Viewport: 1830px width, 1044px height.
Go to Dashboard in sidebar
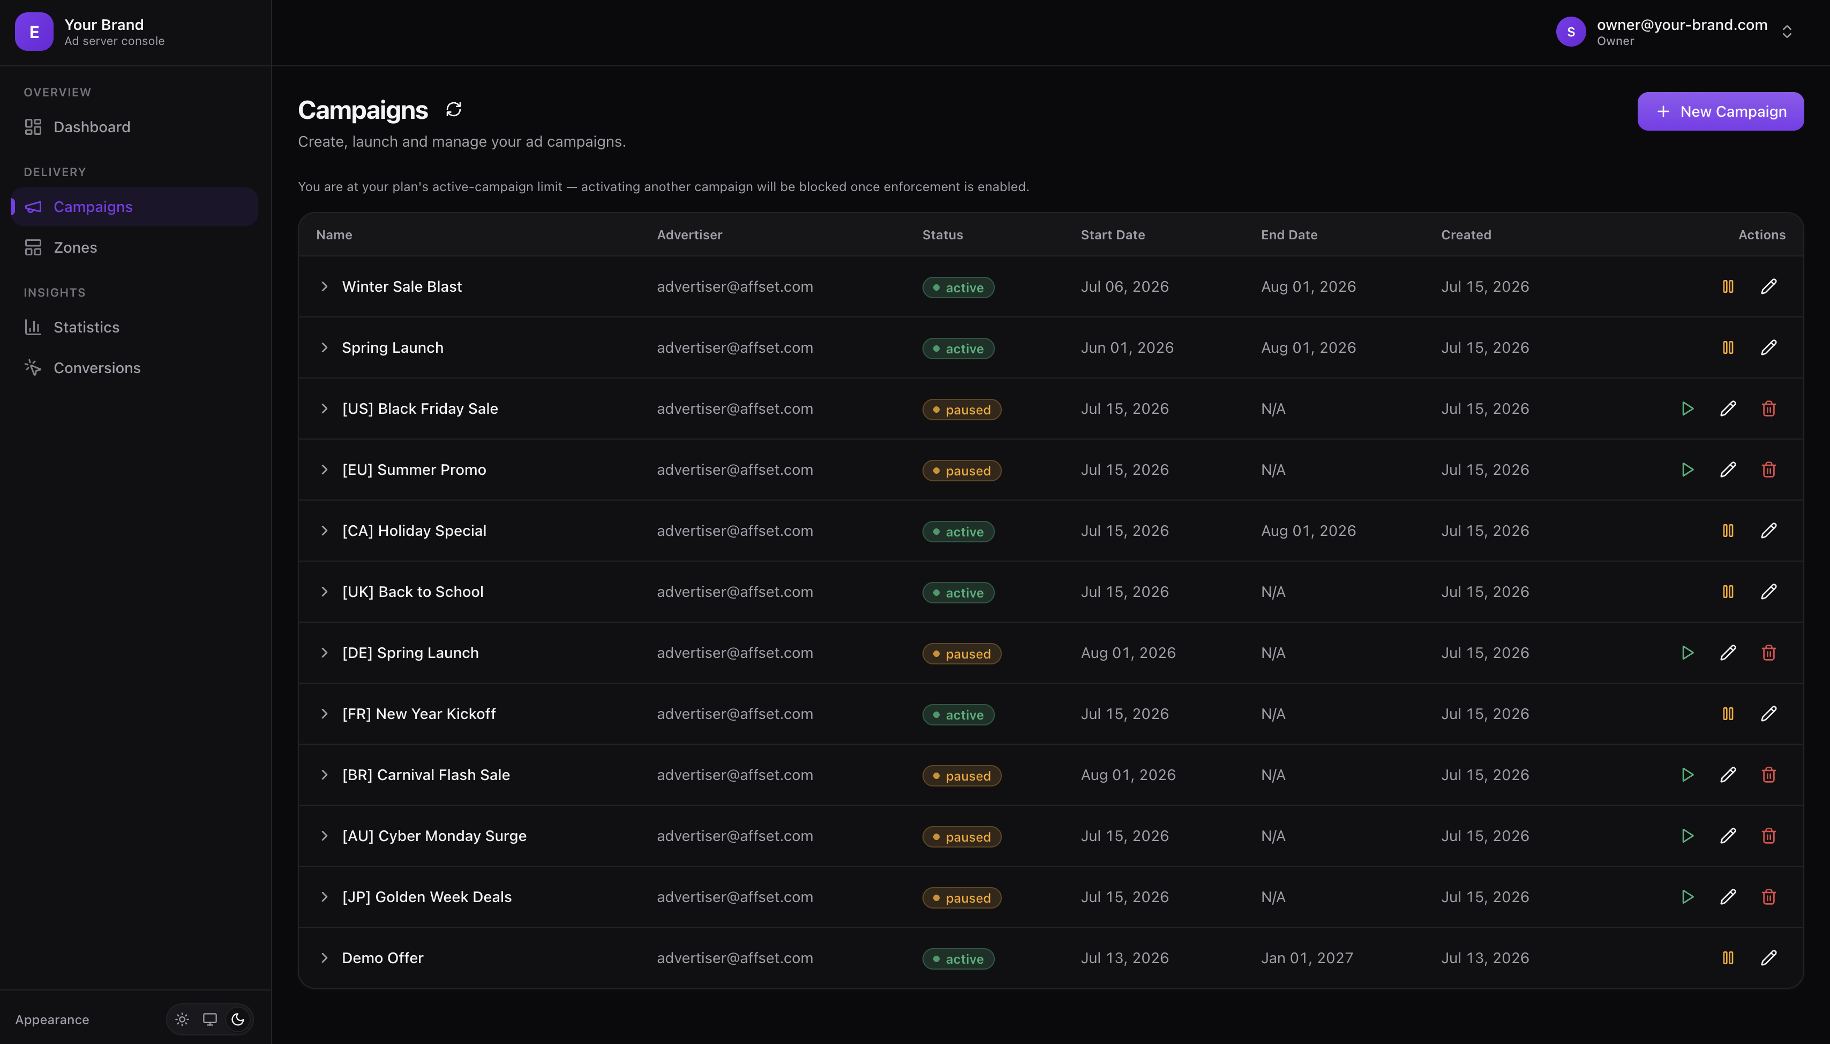134,127
